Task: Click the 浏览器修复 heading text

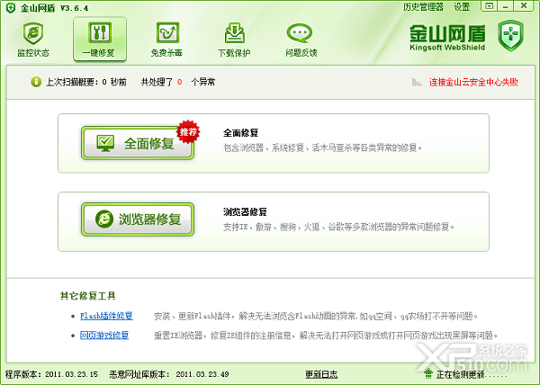Action: [245, 211]
